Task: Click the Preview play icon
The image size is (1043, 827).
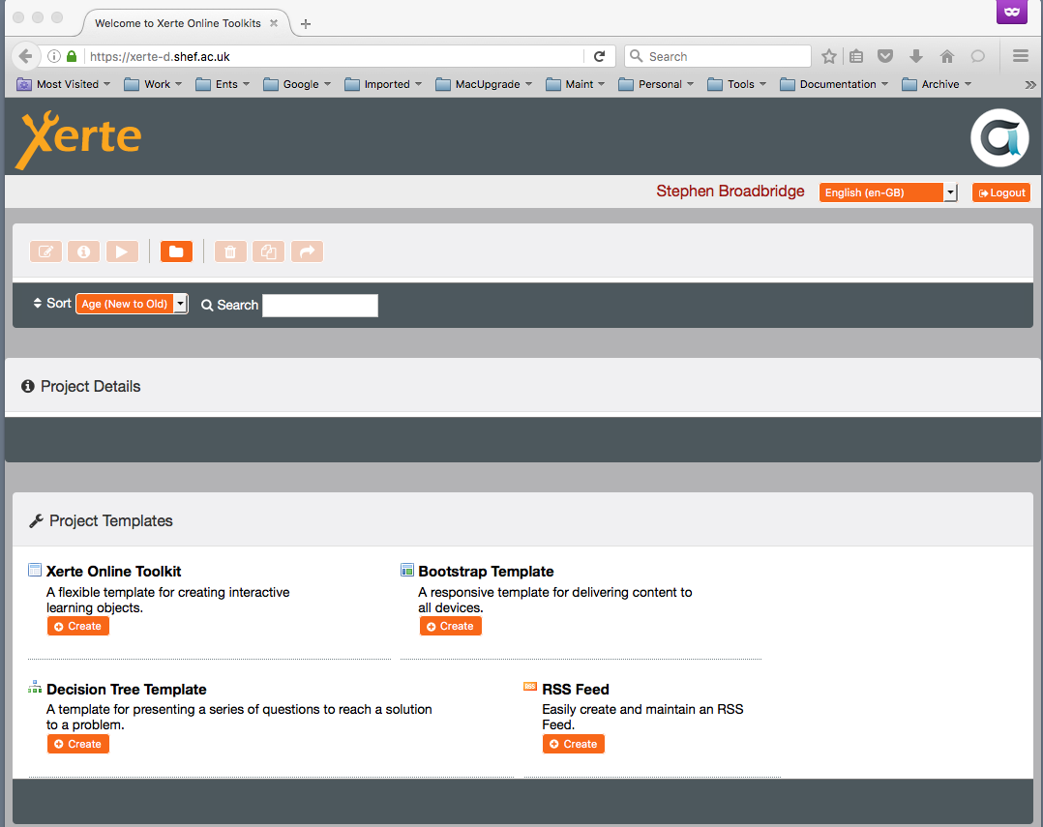Action: point(122,251)
